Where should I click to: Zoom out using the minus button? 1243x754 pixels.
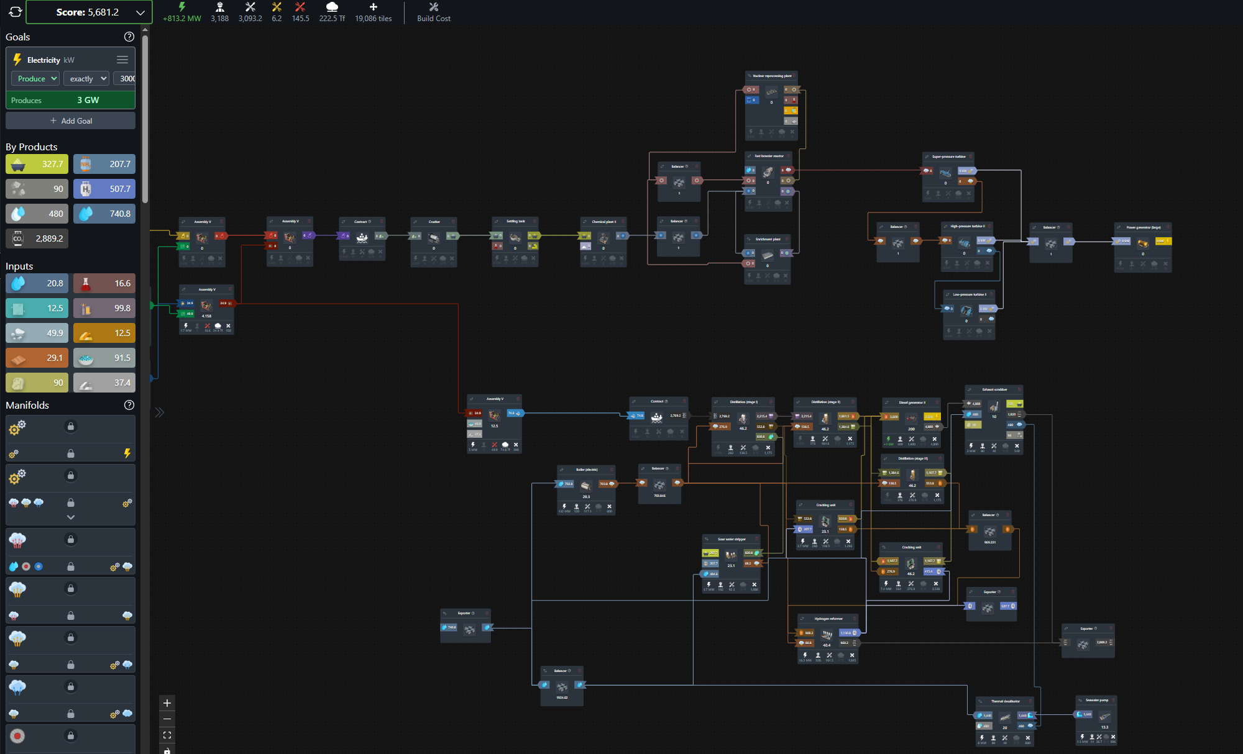pos(167,719)
